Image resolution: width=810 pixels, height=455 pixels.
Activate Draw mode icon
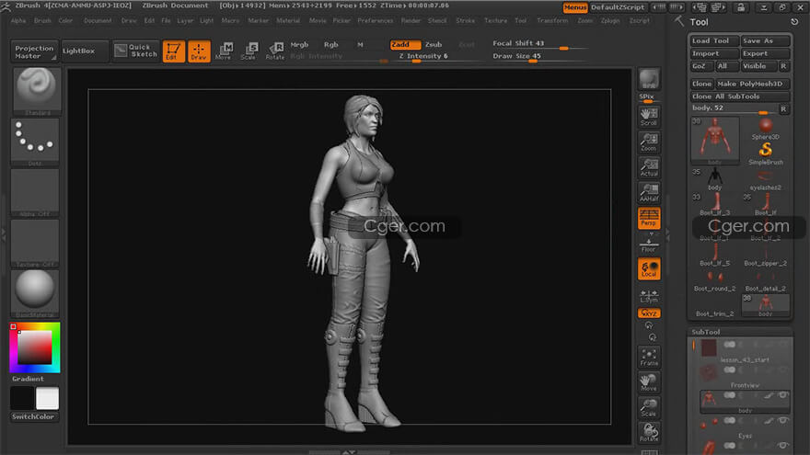[x=199, y=51]
